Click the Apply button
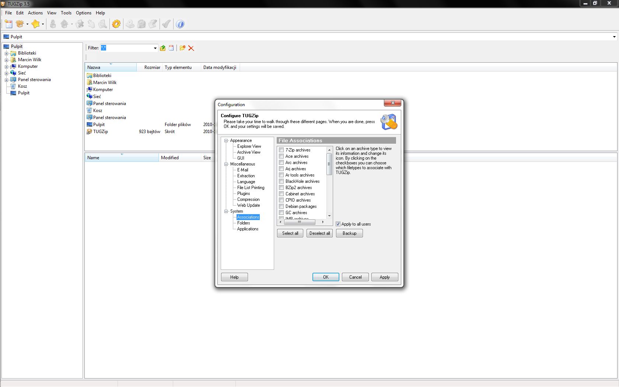The image size is (619, 387). click(x=385, y=277)
